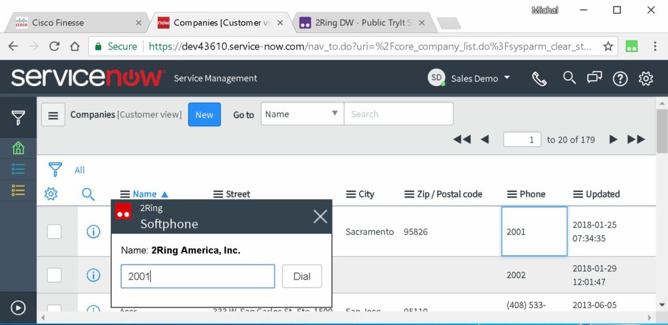Screen dimensions: 668x325
Task: Jump to first page of list
Action: [462, 139]
